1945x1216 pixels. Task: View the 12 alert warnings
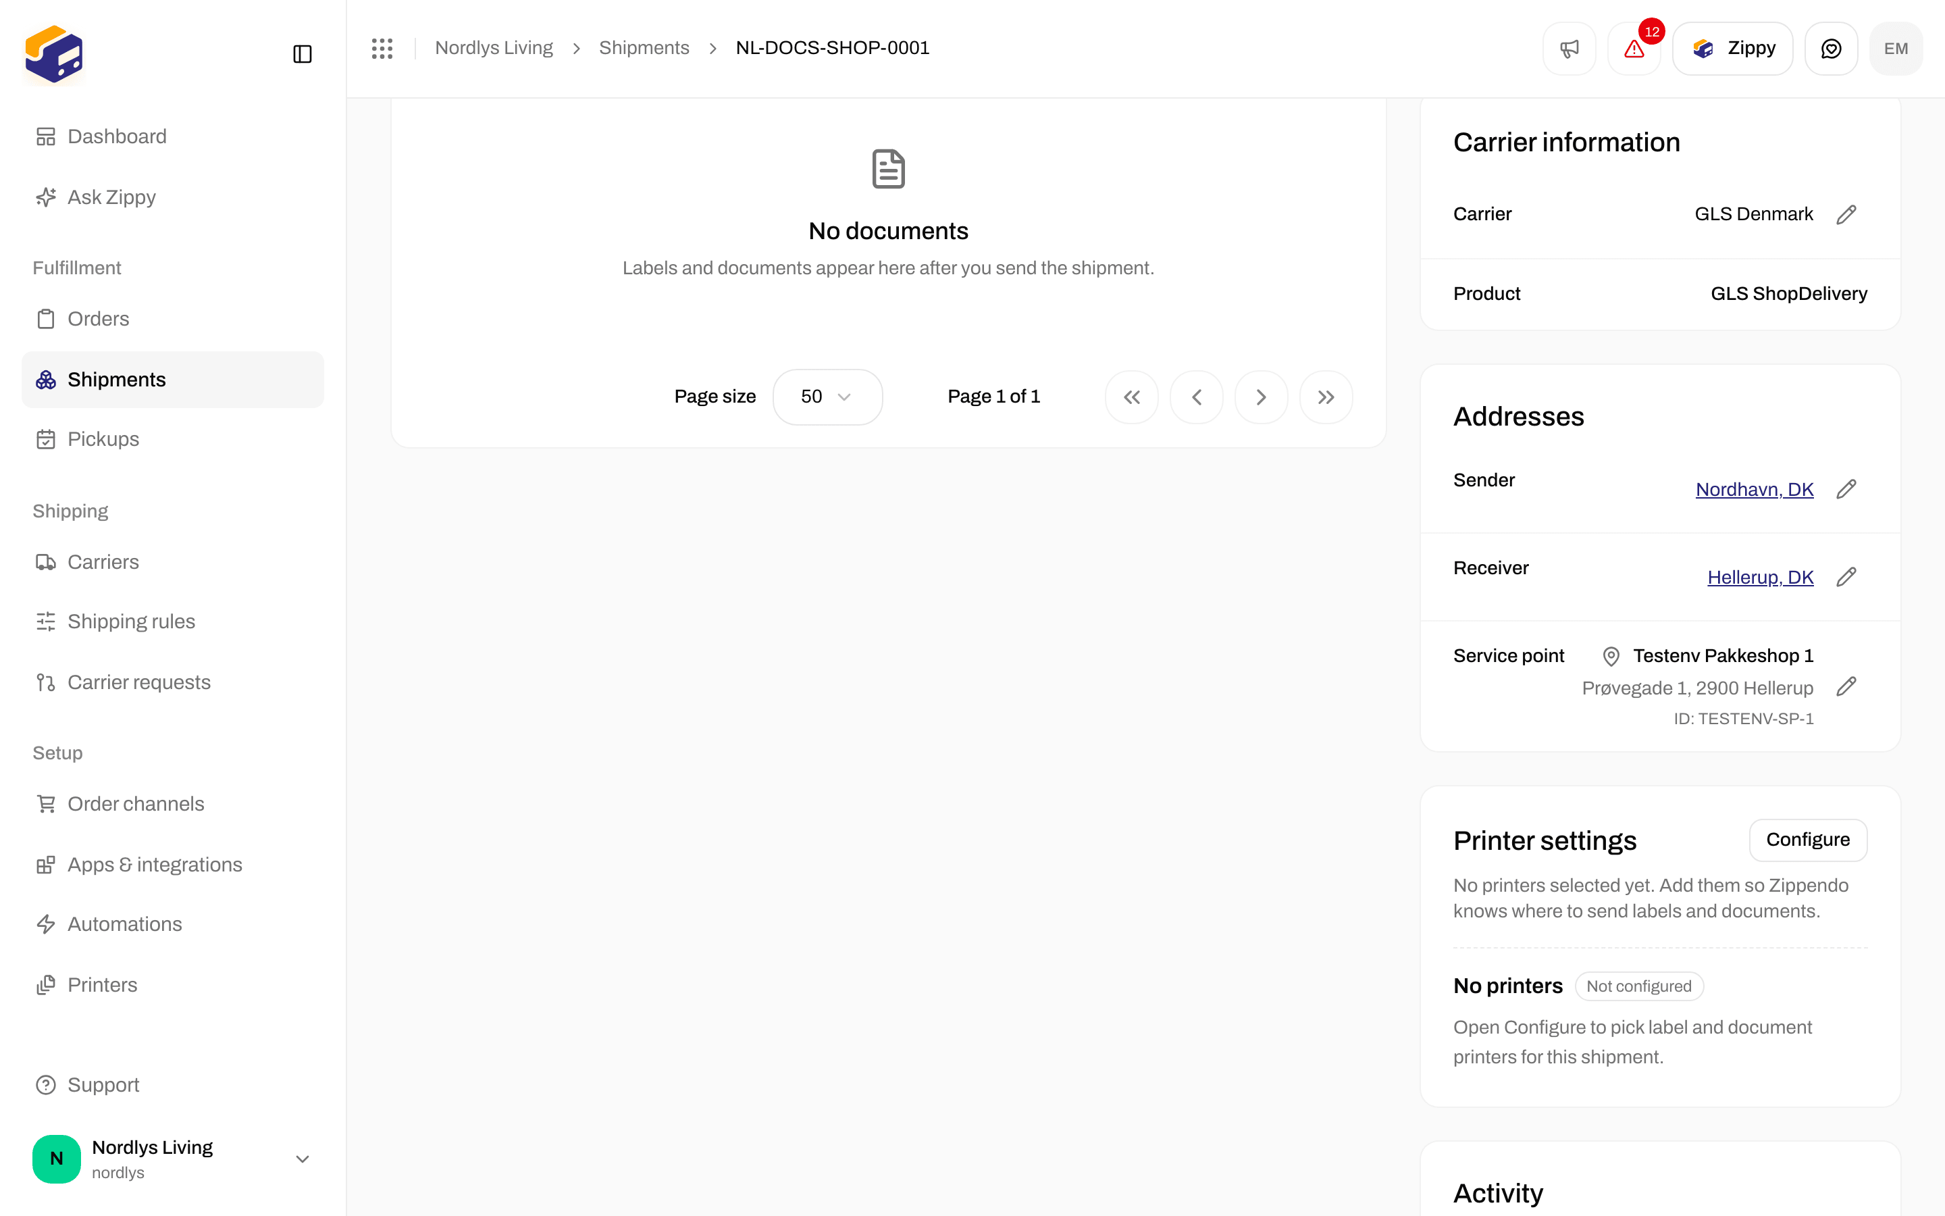(x=1634, y=48)
